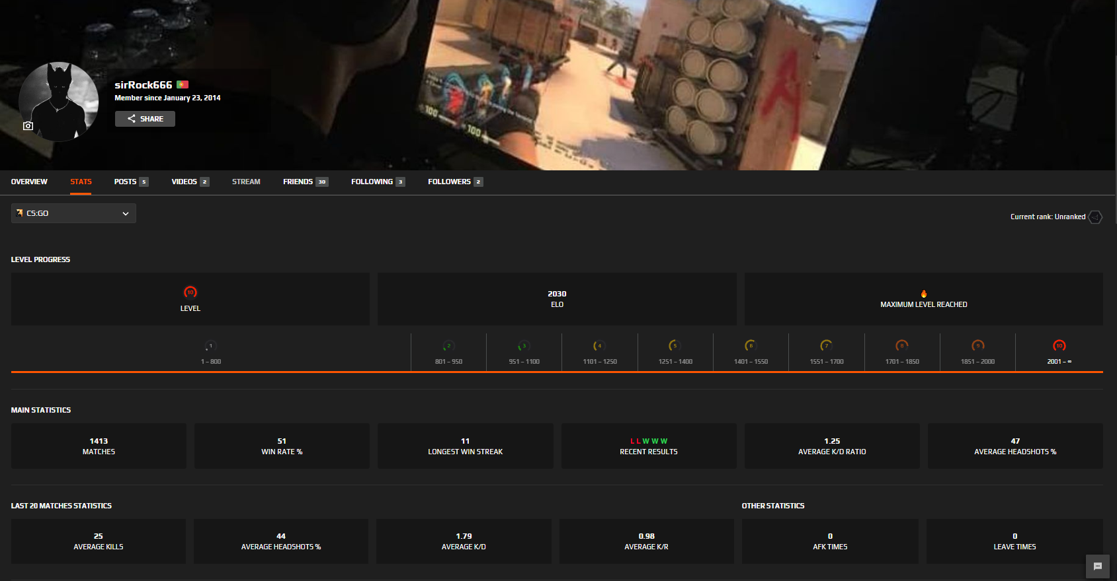Select the level 6 badge (1401–1550)

tap(751, 346)
